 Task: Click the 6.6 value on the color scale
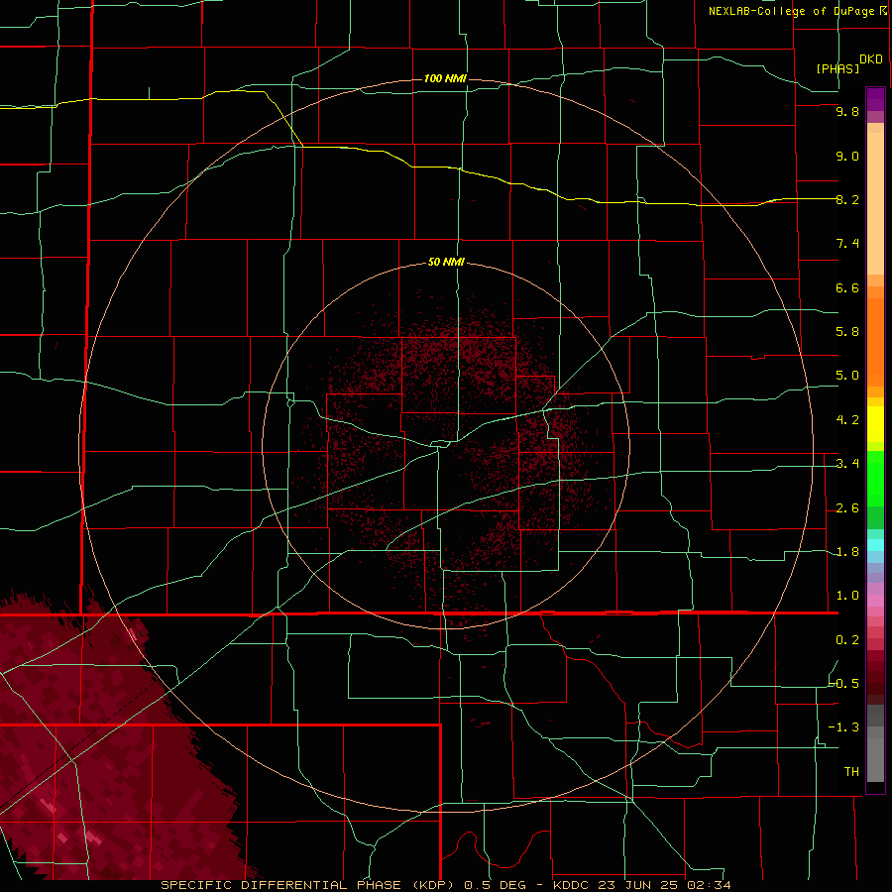tap(847, 287)
